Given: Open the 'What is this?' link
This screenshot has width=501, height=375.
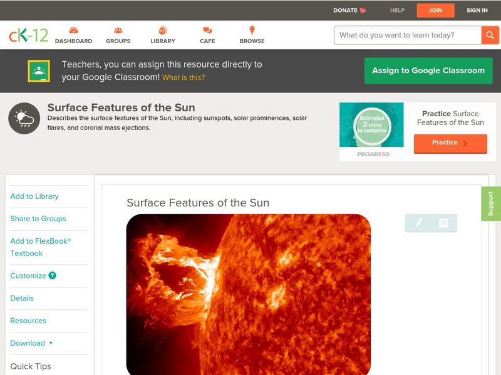Looking at the screenshot, I should pyautogui.click(x=183, y=77).
